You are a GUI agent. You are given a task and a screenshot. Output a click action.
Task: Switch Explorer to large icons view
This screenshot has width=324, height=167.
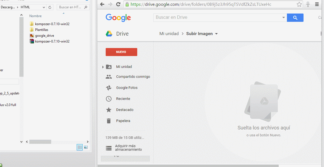pyautogui.click(x=86, y=147)
